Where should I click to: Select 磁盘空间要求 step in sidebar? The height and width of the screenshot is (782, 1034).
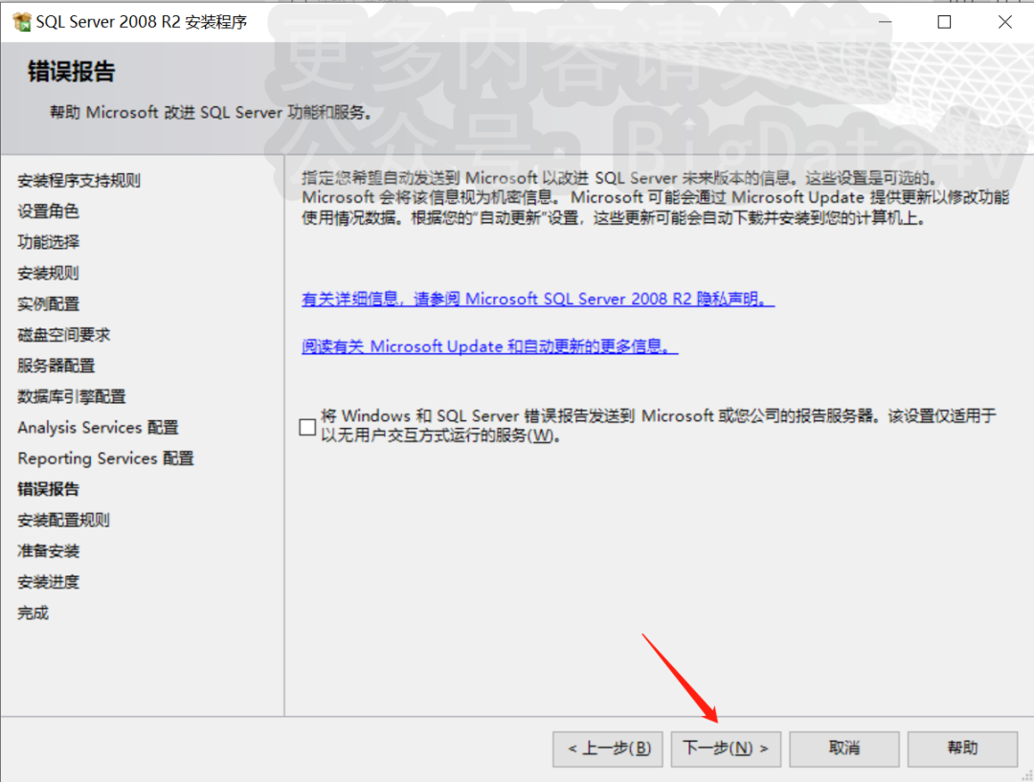[63, 335]
